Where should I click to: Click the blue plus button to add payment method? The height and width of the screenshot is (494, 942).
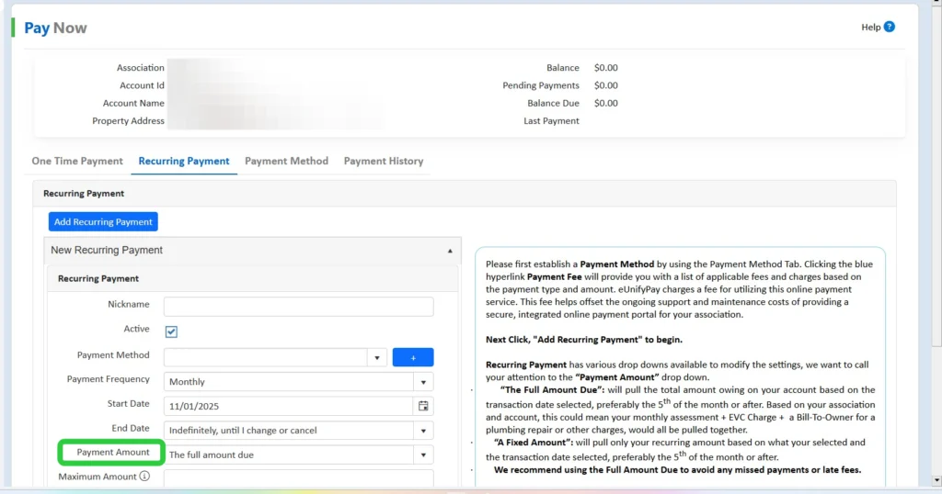pos(412,357)
